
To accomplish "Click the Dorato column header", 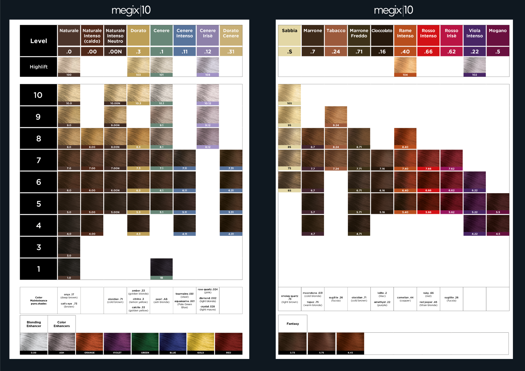I will [x=138, y=35].
